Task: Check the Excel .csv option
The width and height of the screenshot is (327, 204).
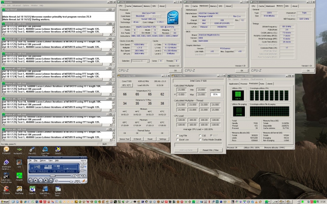Action: click(x=177, y=139)
